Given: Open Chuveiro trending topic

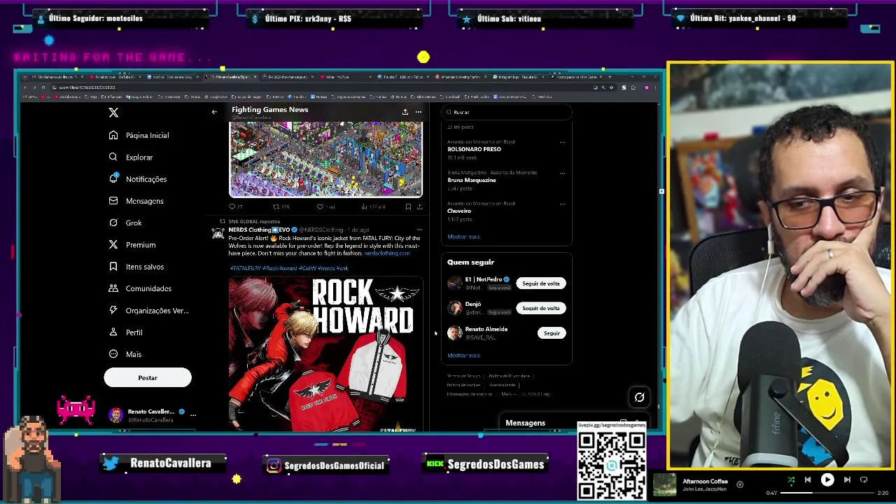Looking at the screenshot, I should (x=459, y=211).
